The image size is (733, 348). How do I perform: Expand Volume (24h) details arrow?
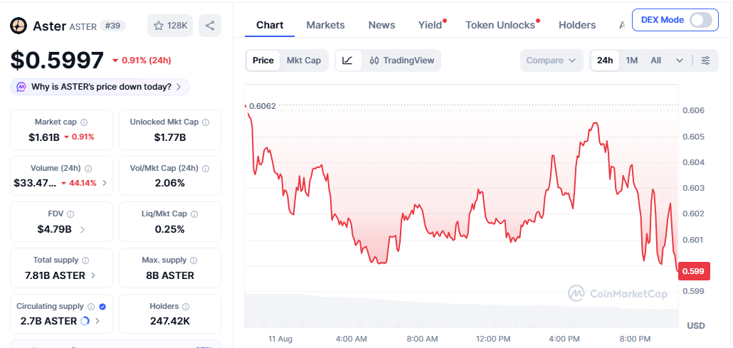tap(104, 183)
